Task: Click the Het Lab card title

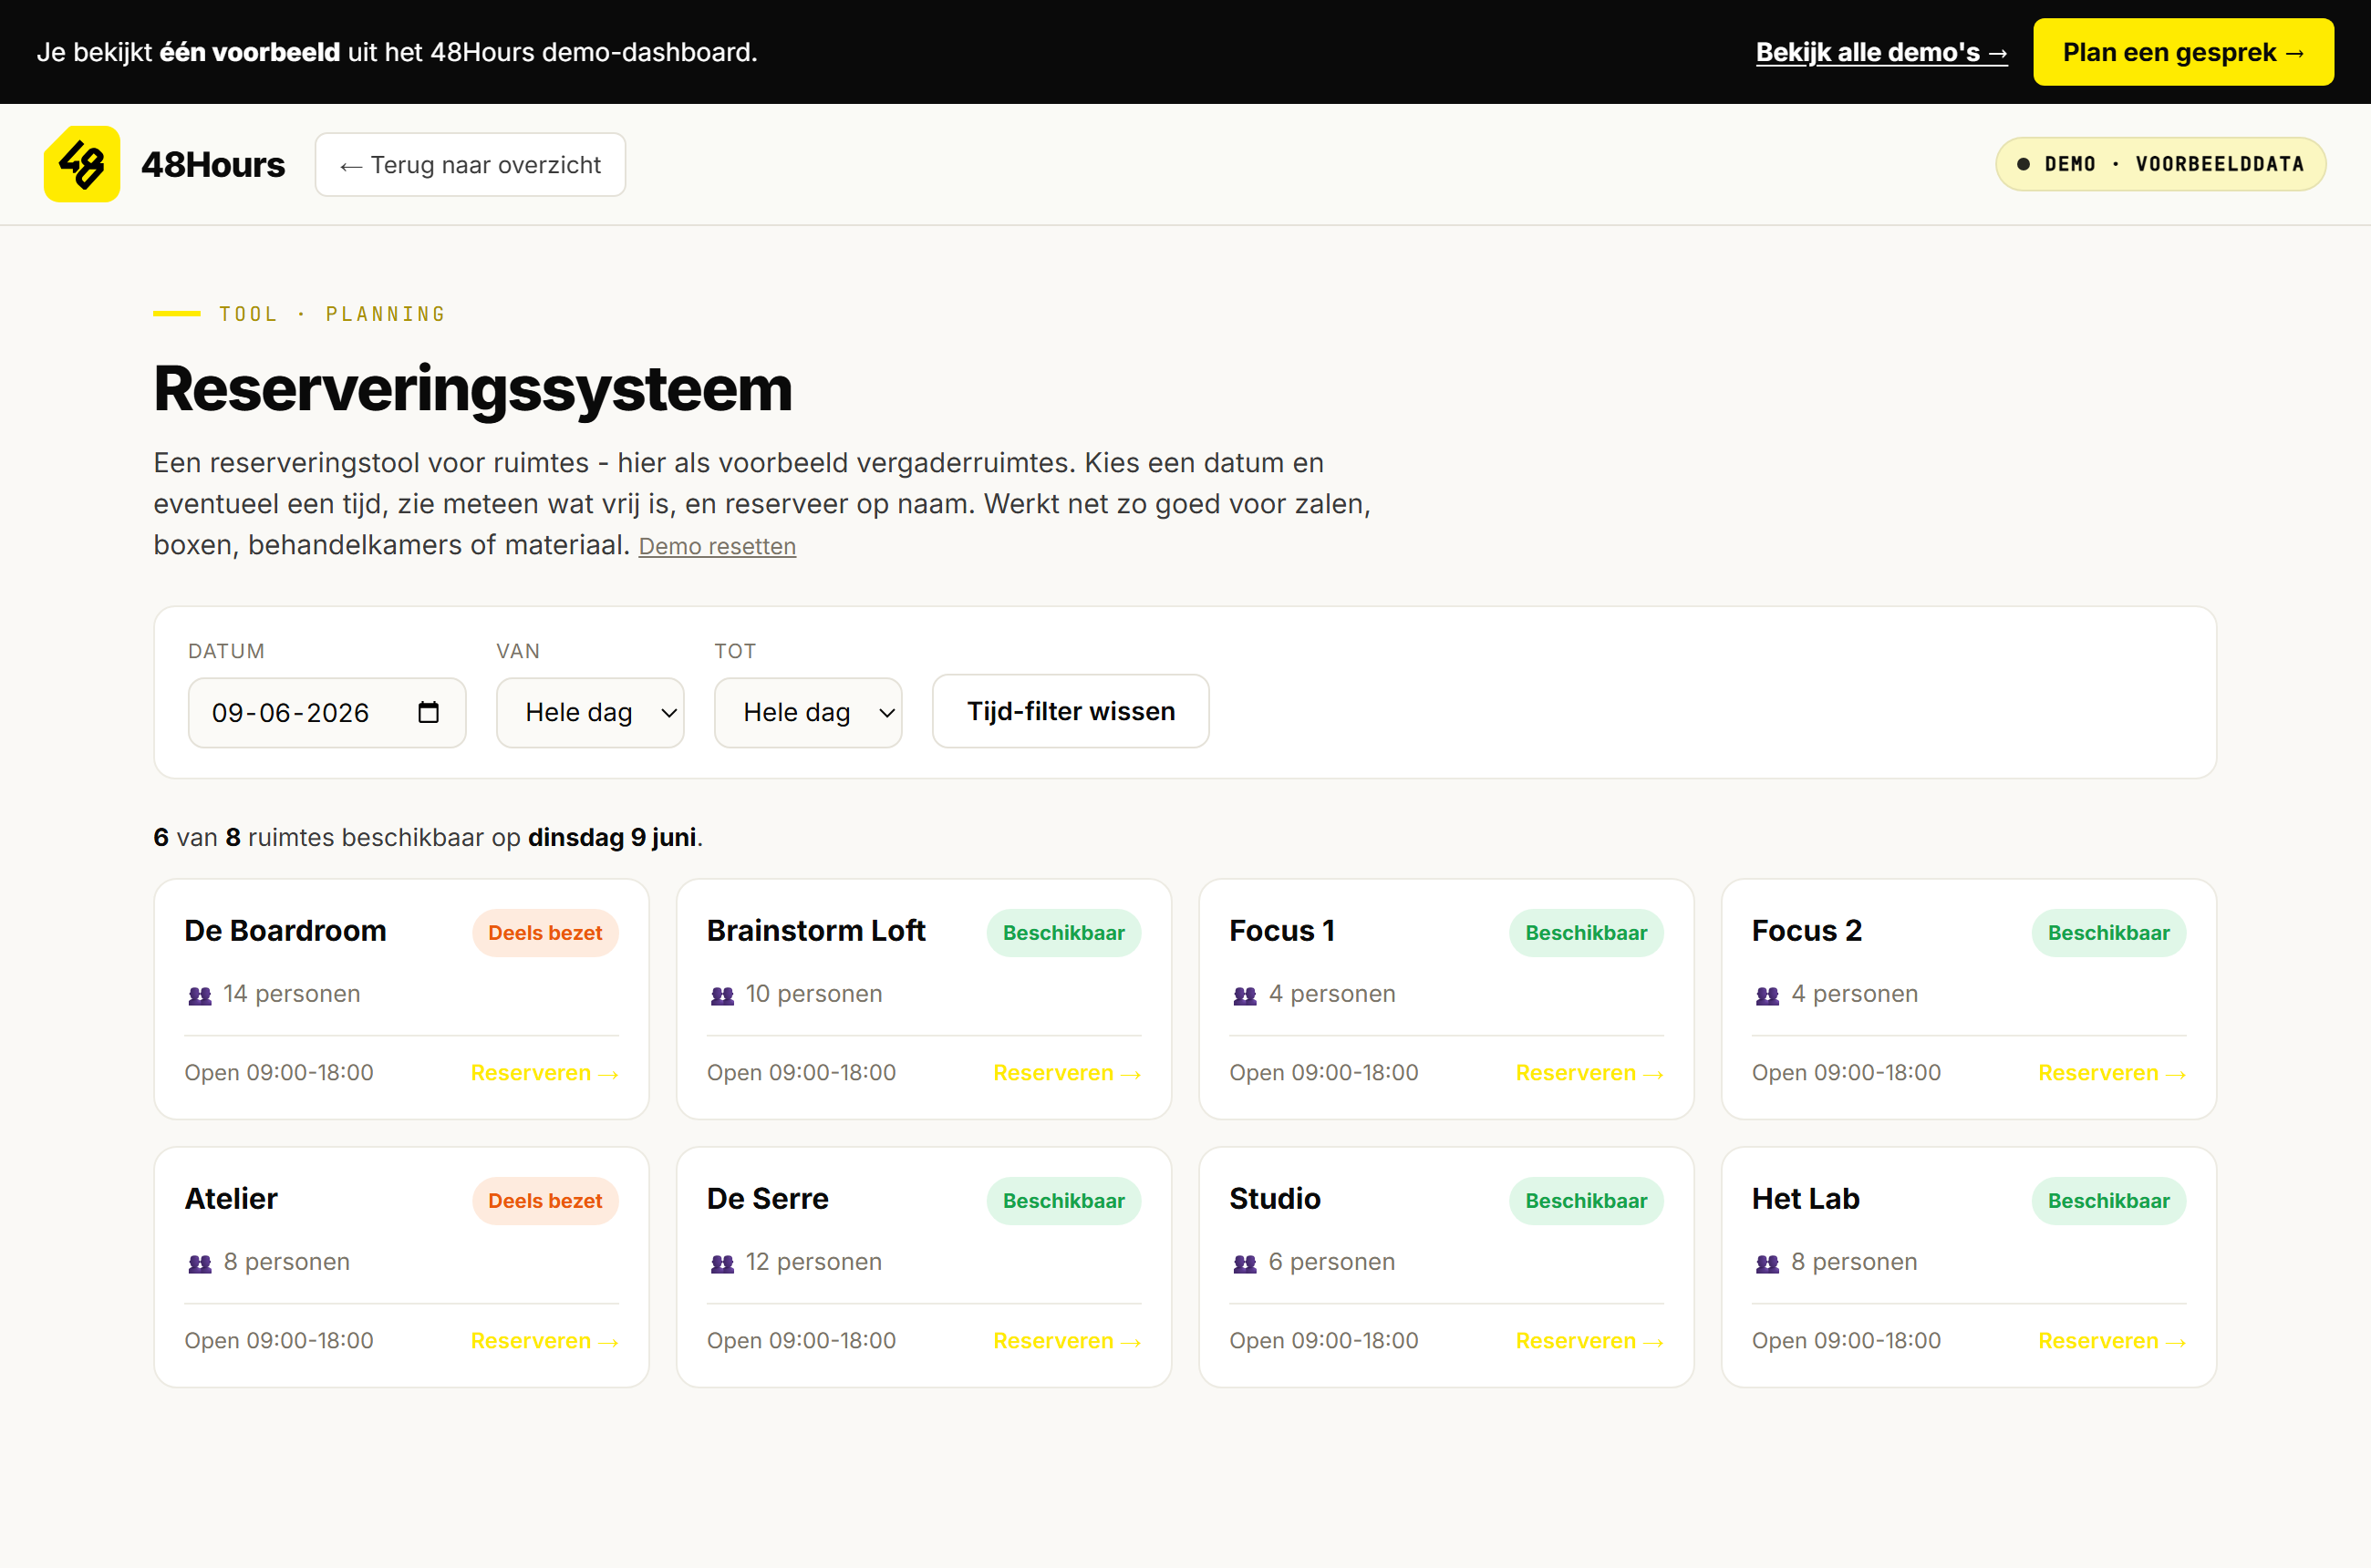Action: pos(1805,1198)
